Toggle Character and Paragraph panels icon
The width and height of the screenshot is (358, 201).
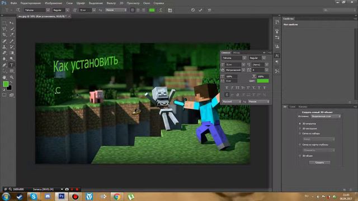[x=170, y=10]
